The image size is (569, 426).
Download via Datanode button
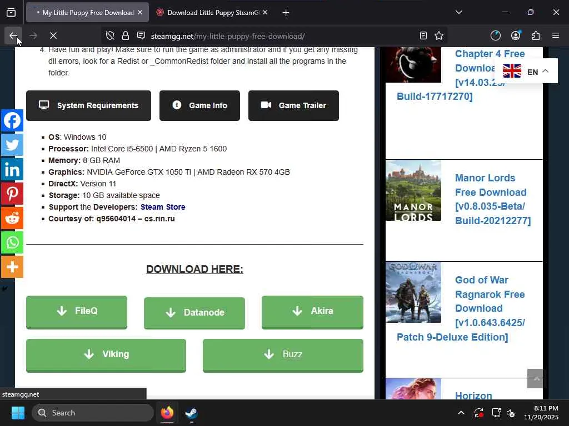point(194,313)
